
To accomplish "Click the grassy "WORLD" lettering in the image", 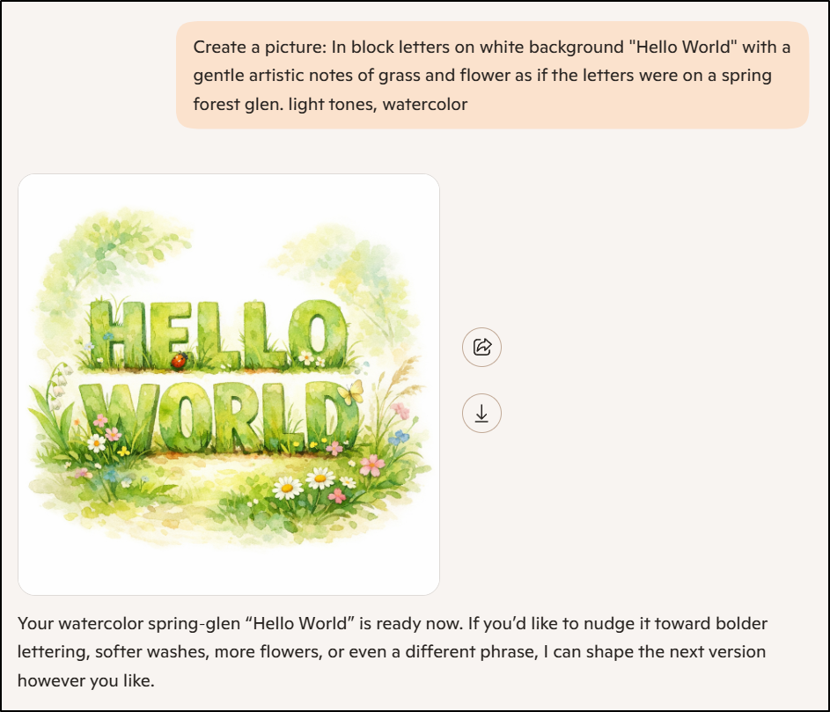I will tap(220, 413).
